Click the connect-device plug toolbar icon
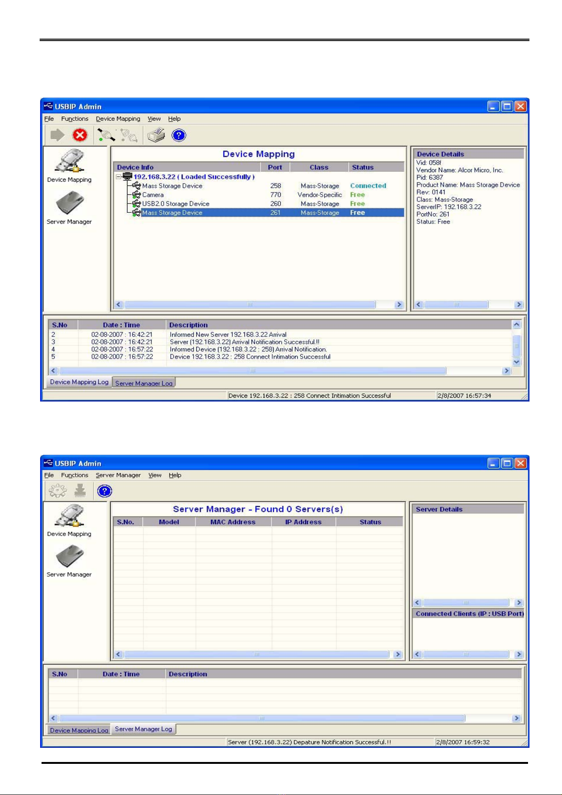 106,135
